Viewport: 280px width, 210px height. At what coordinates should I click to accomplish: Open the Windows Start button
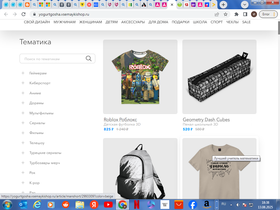[7, 205]
